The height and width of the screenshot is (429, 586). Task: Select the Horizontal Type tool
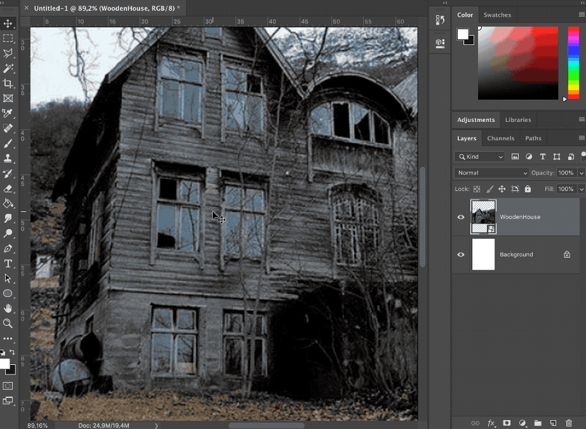click(8, 263)
